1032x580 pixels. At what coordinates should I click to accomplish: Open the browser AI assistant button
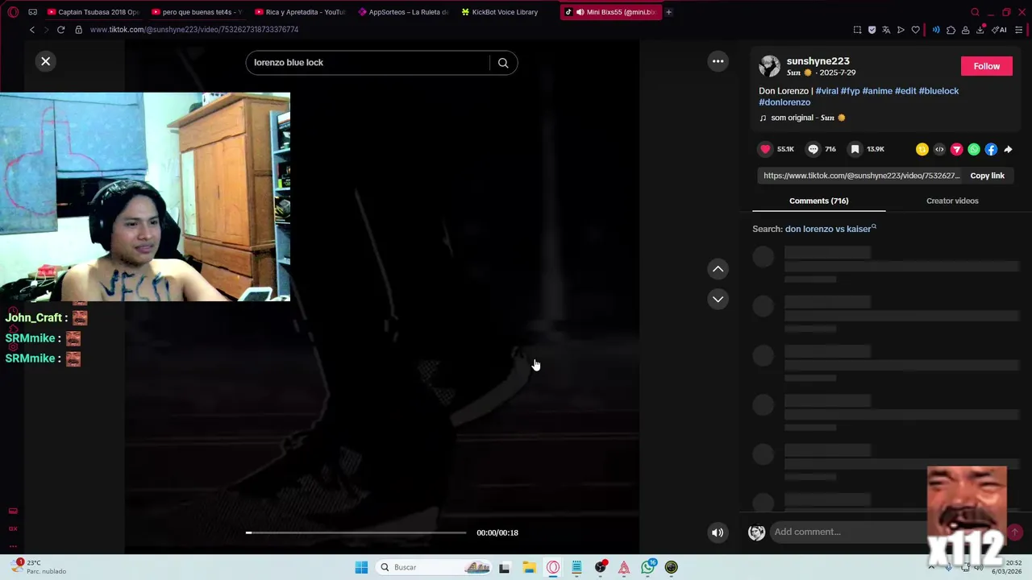(x=1000, y=30)
